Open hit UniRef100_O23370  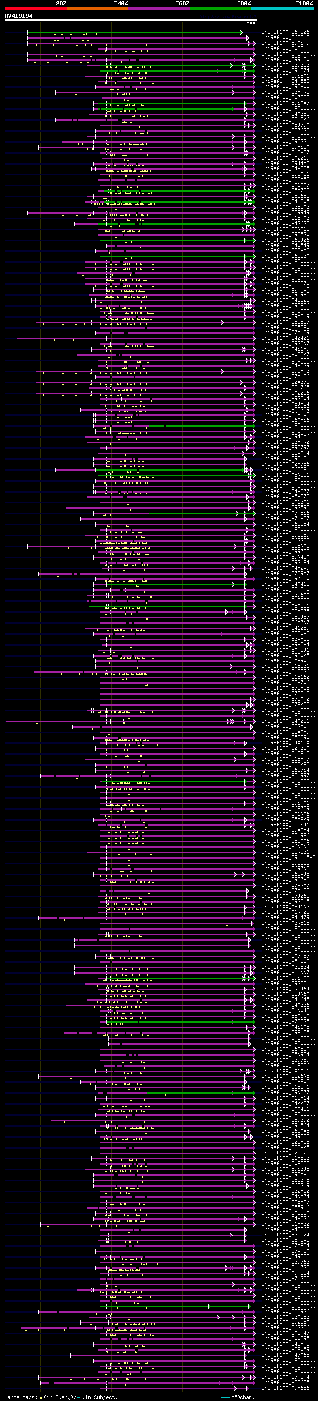(x=285, y=283)
